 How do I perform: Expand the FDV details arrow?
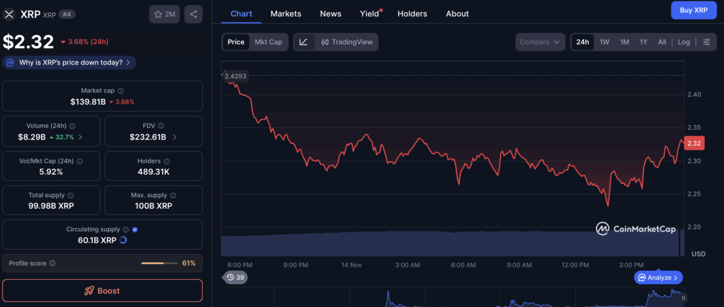pyautogui.click(x=175, y=137)
